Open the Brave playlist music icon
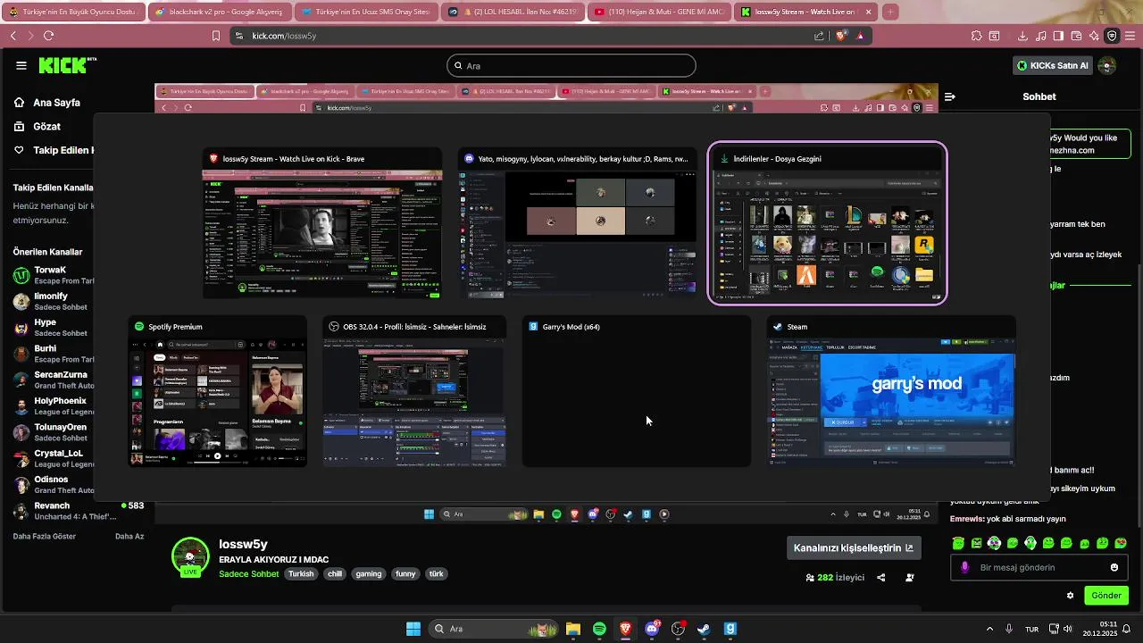 pos(1040,36)
